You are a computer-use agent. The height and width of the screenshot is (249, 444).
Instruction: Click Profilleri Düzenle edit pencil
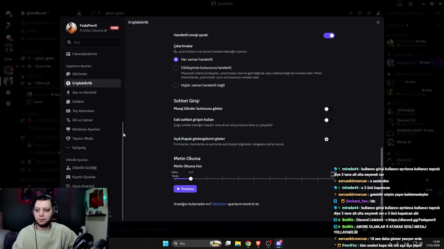(x=106, y=31)
